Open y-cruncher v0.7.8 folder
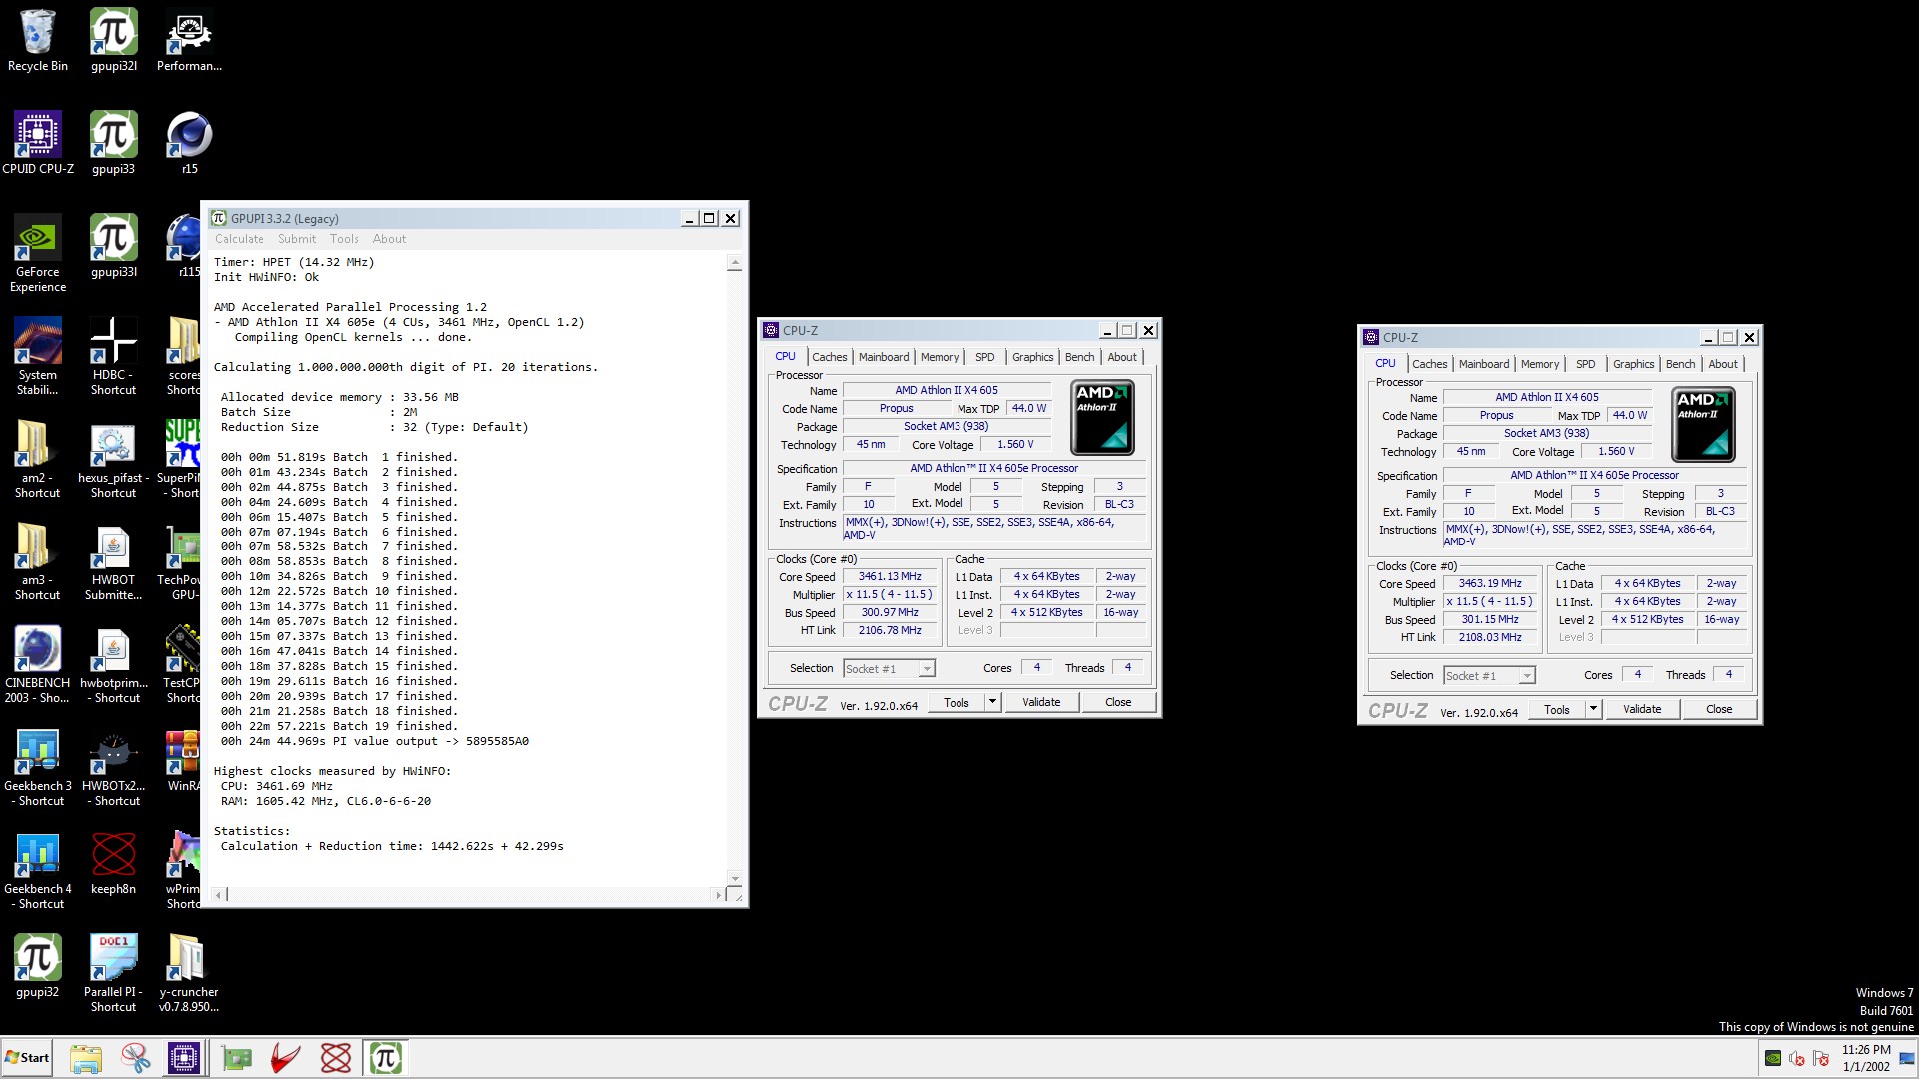Viewport: 1919px width, 1079px height. pyautogui.click(x=189, y=974)
